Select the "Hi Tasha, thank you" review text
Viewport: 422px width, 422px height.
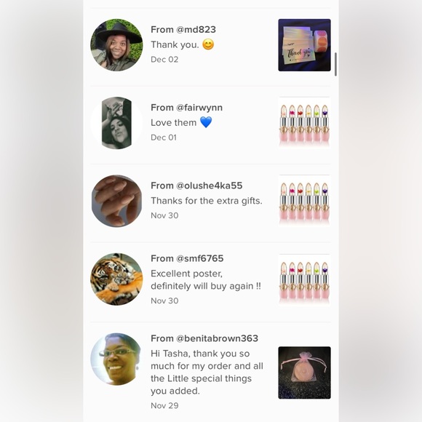point(207,373)
